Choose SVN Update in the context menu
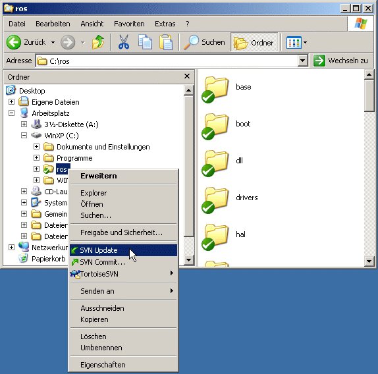Viewport: 378px width, 374px height. point(123,250)
